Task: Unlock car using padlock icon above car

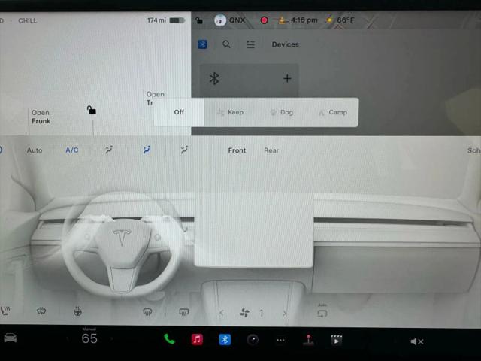Action: 92,110
